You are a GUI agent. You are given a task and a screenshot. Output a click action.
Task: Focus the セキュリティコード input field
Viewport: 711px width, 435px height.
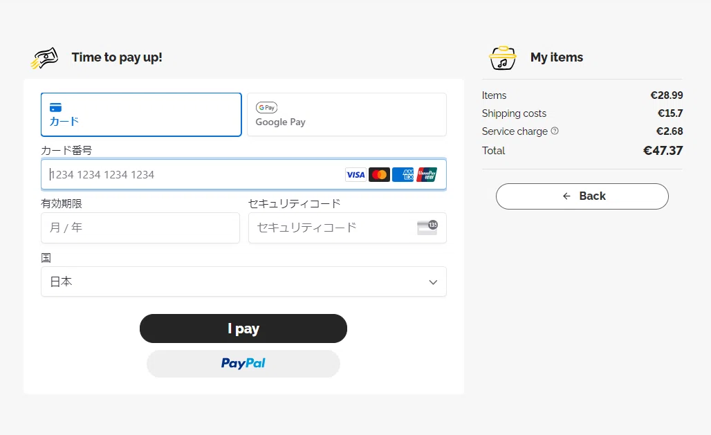pyautogui.click(x=347, y=228)
